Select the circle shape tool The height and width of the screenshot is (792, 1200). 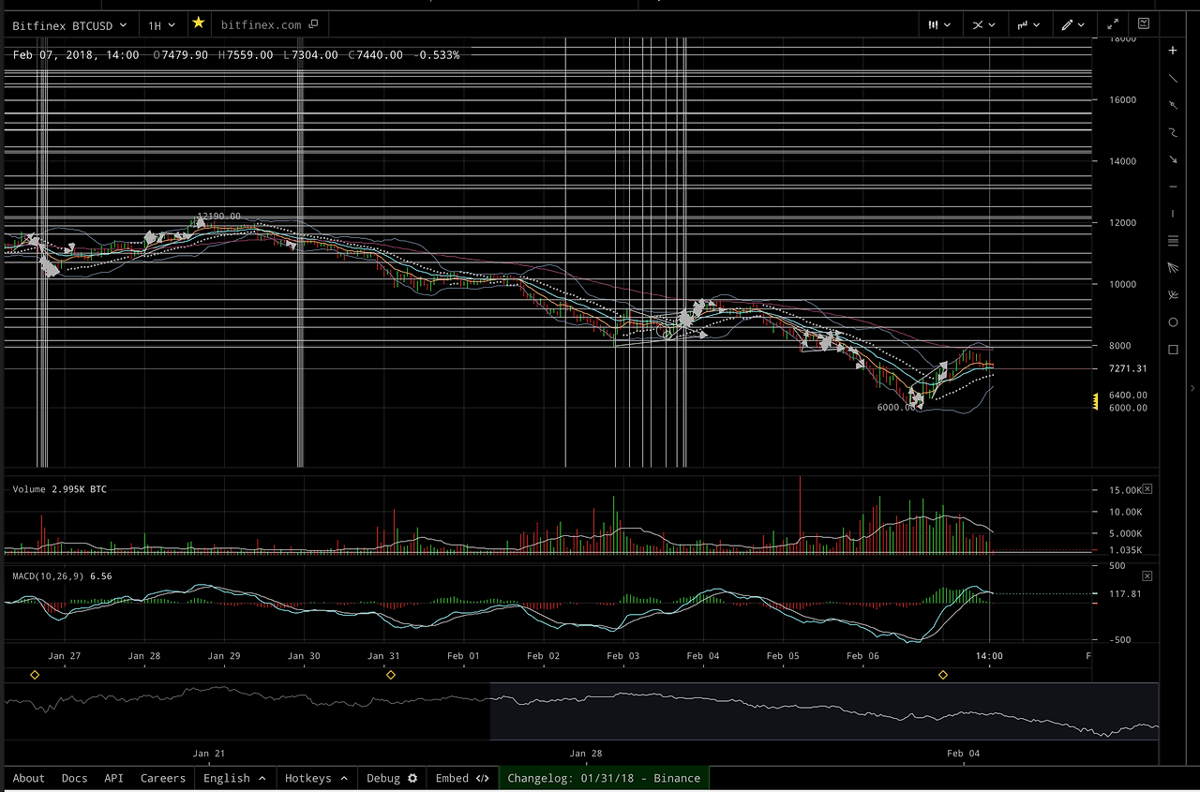point(1173,322)
